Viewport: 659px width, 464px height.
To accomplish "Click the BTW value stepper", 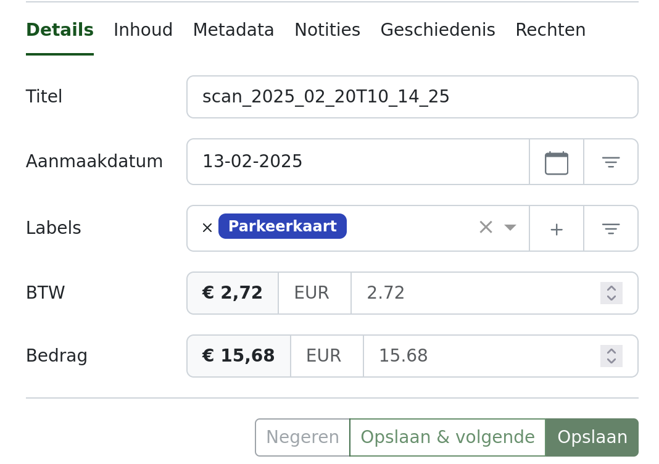I will coord(611,293).
